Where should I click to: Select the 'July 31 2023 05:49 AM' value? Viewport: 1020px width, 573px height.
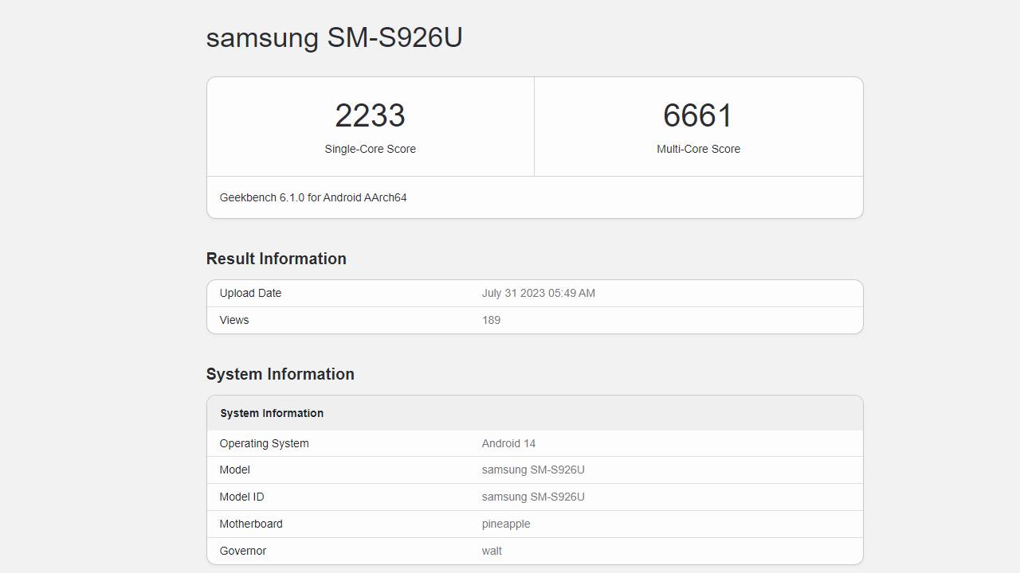[539, 293]
